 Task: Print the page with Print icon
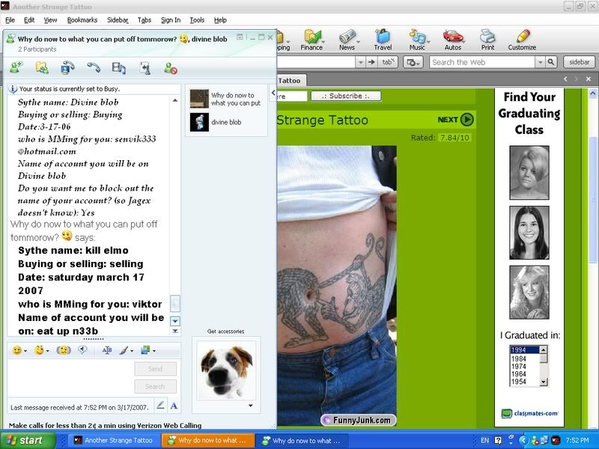coord(487,40)
